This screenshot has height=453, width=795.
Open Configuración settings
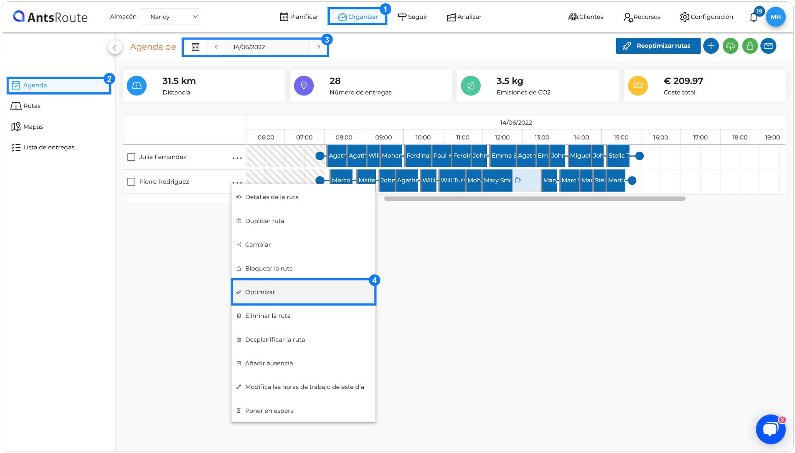(707, 17)
